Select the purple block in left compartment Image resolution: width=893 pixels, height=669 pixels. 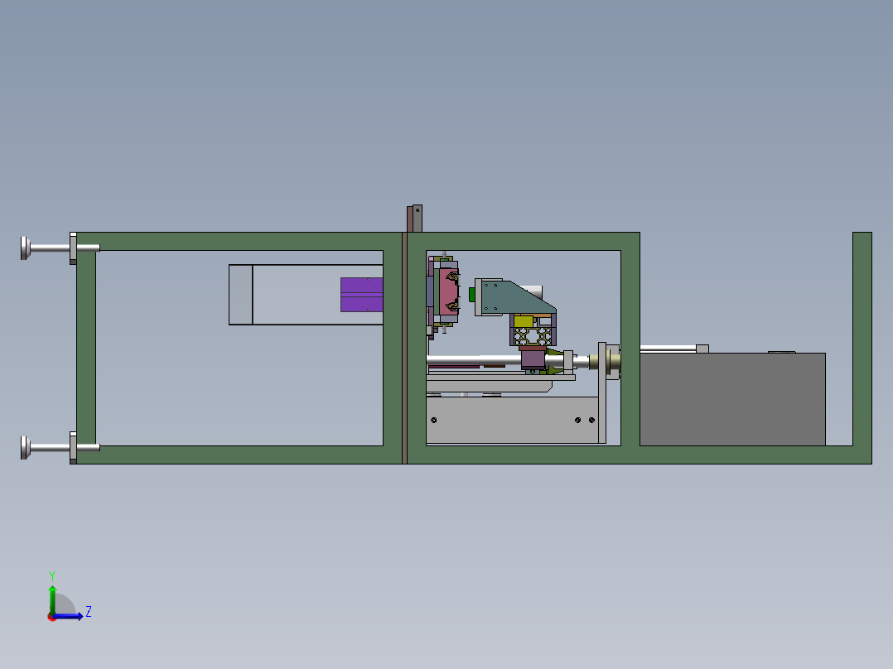(362, 295)
